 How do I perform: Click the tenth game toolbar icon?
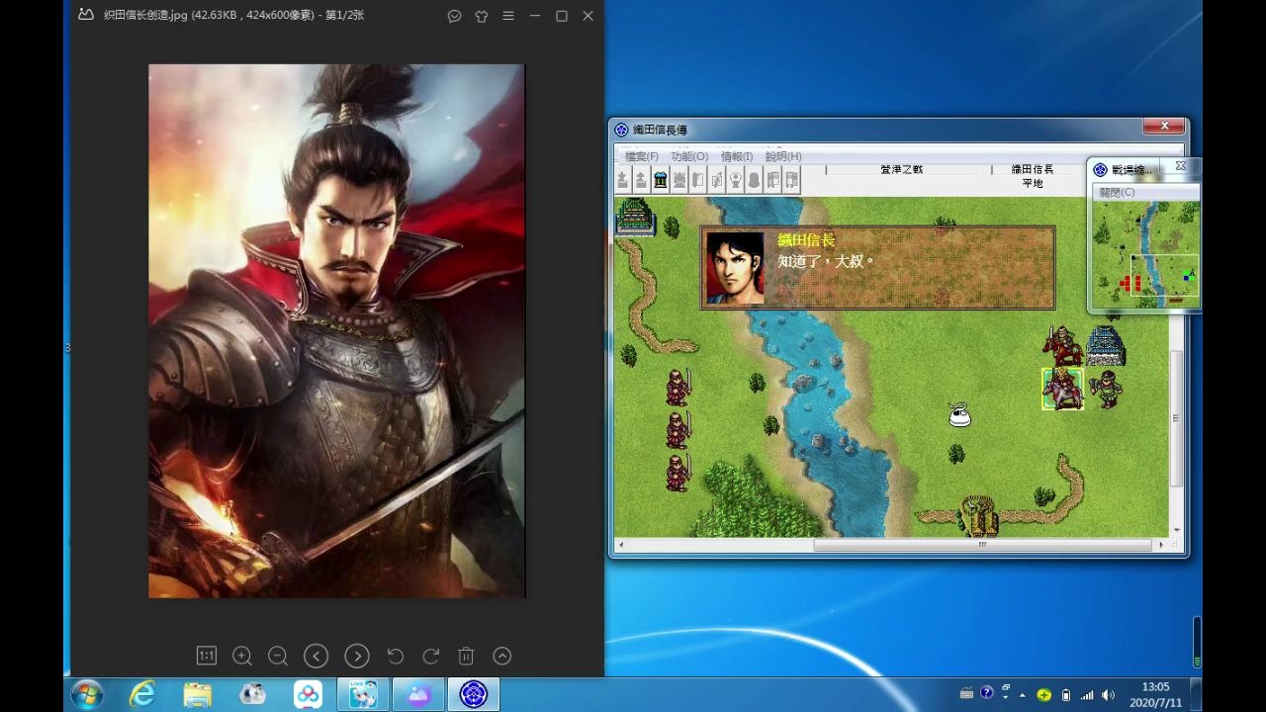(792, 179)
